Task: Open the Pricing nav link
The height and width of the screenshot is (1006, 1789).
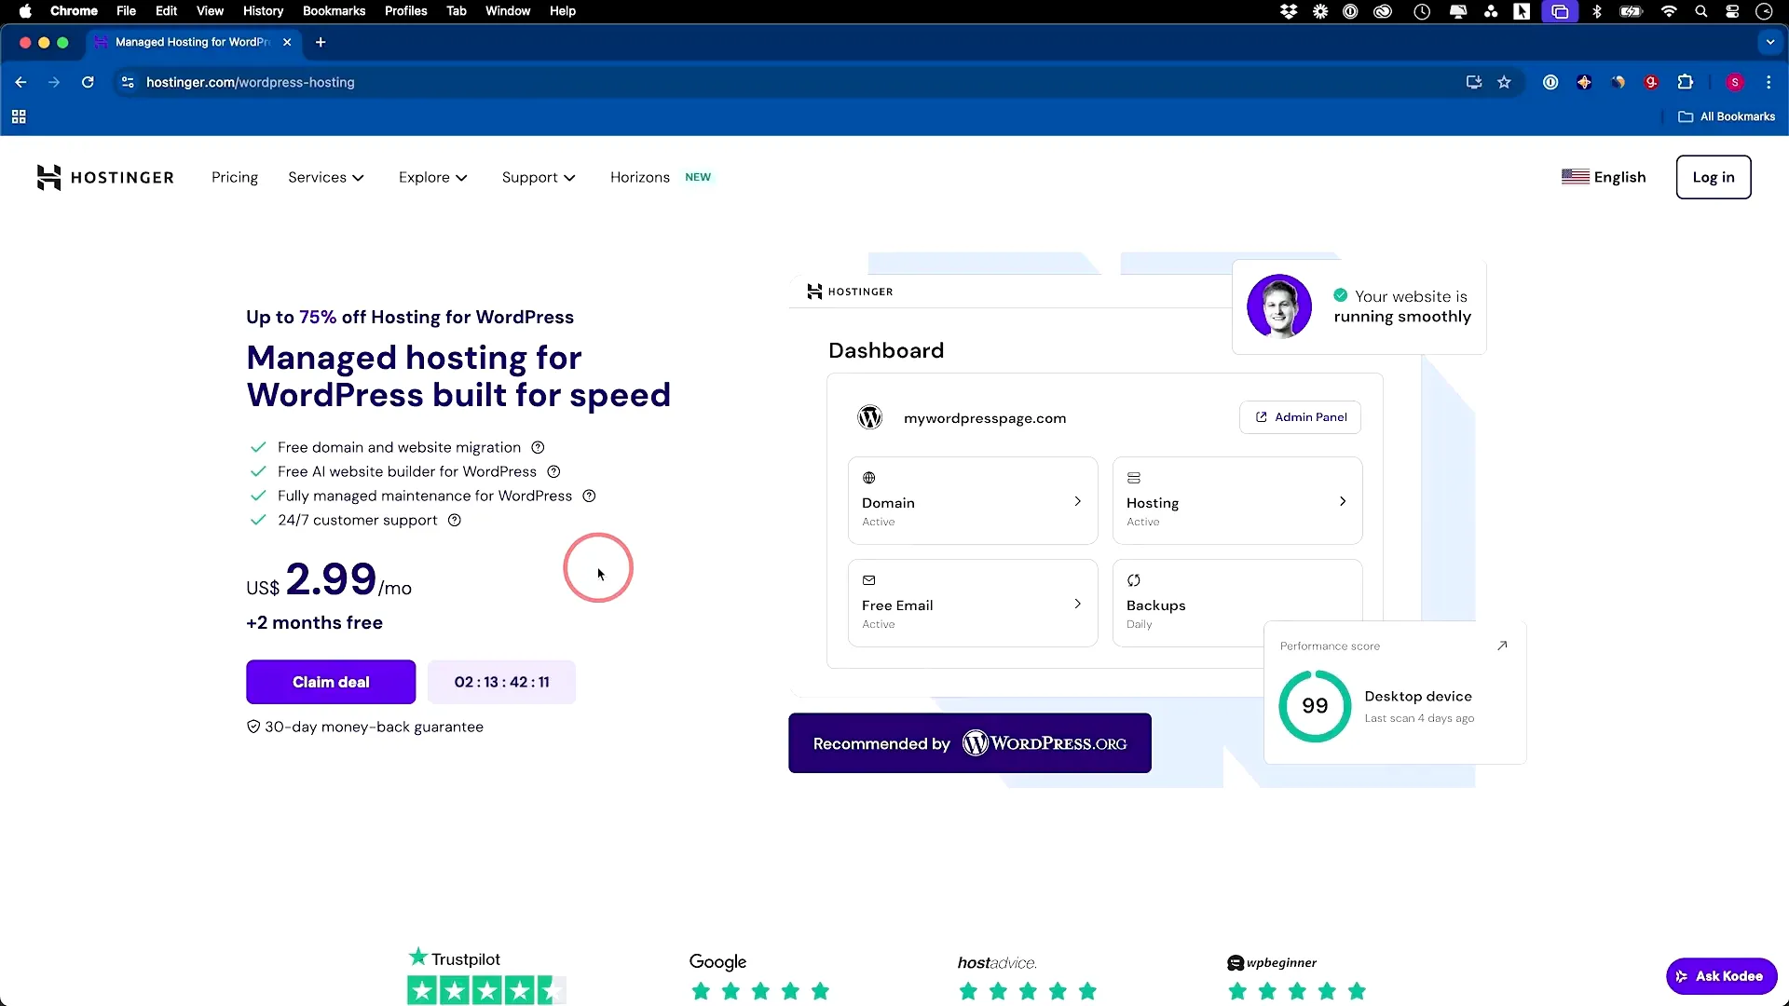Action: pos(235,177)
